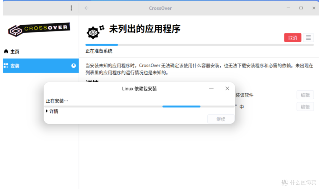Select the 主页 home icon

click(6, 51)
